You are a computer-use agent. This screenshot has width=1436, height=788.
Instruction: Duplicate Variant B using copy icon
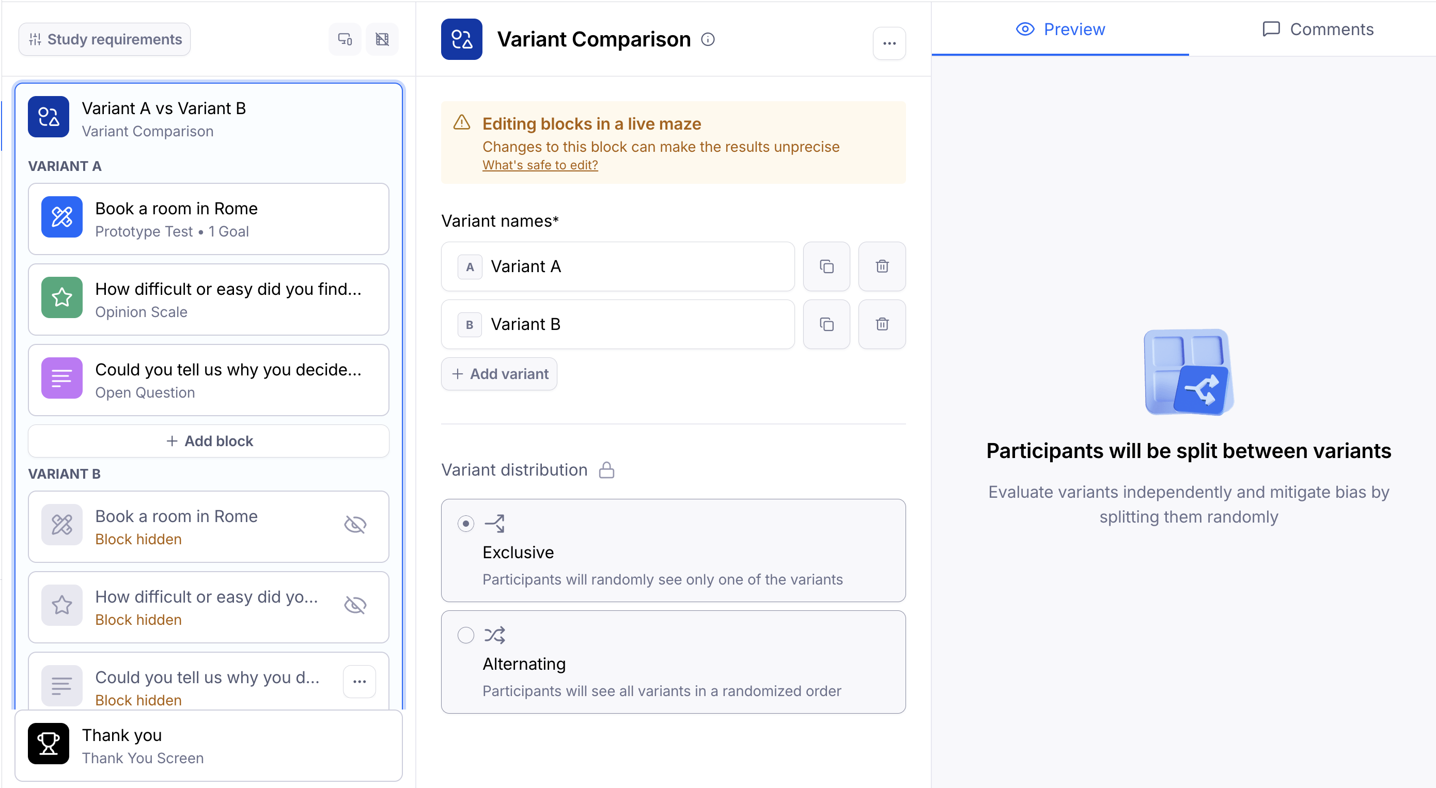(x=826, y=324)
